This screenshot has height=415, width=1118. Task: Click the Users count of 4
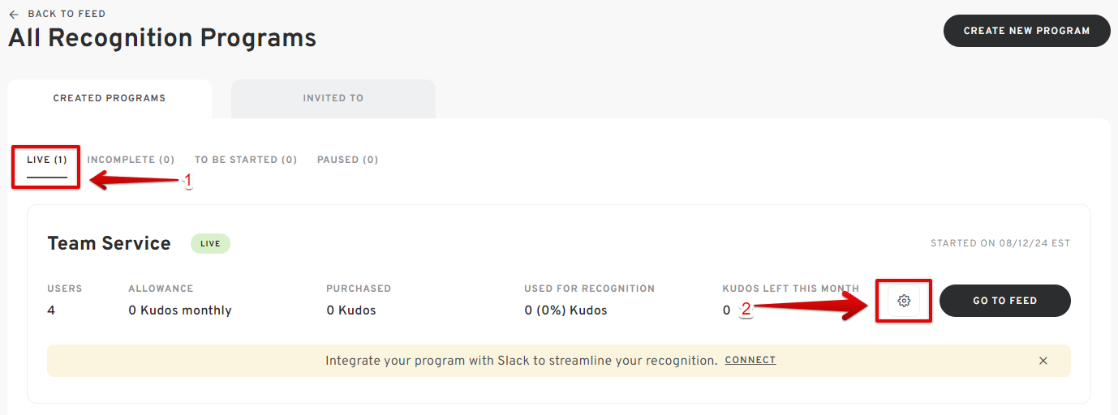click(51, 310)
